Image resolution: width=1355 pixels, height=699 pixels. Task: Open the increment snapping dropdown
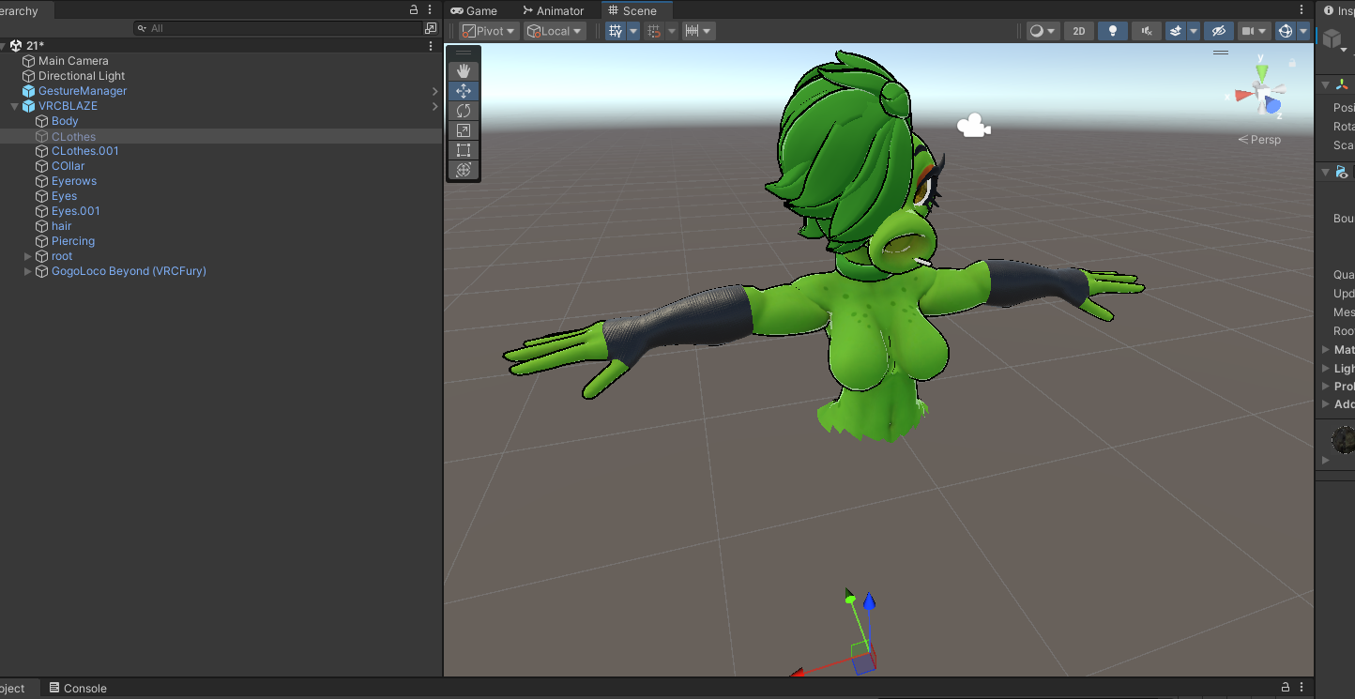click(698, 31)
